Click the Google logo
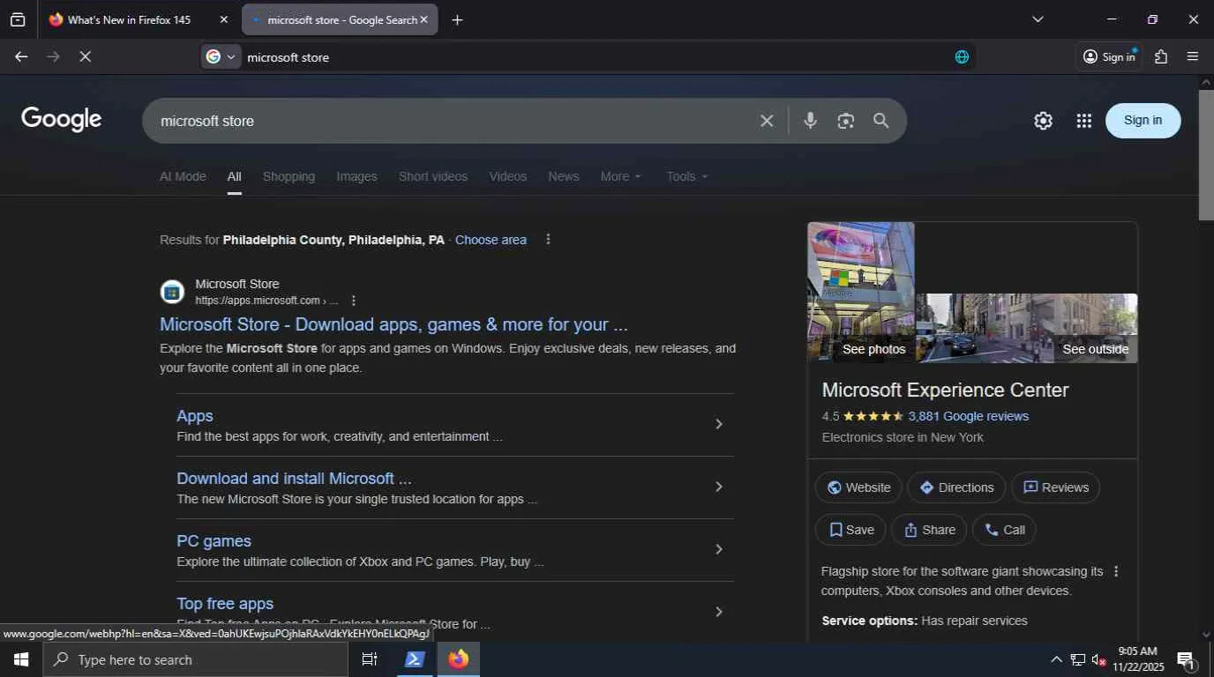The width and height of the screenshot is (1214, 677). (62, 120)
